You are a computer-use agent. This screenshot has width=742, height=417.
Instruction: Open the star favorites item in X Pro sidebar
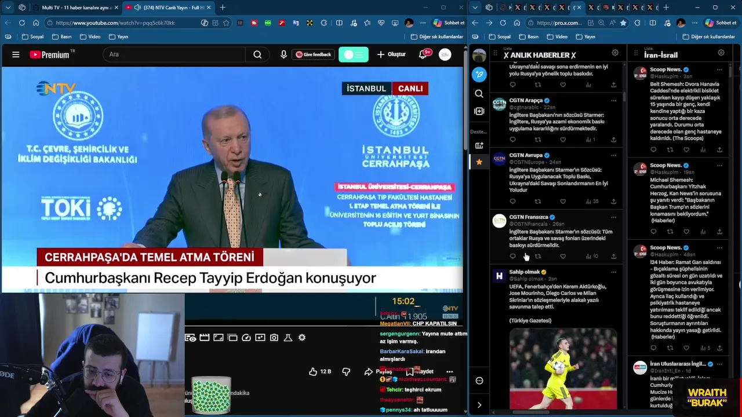479,162
